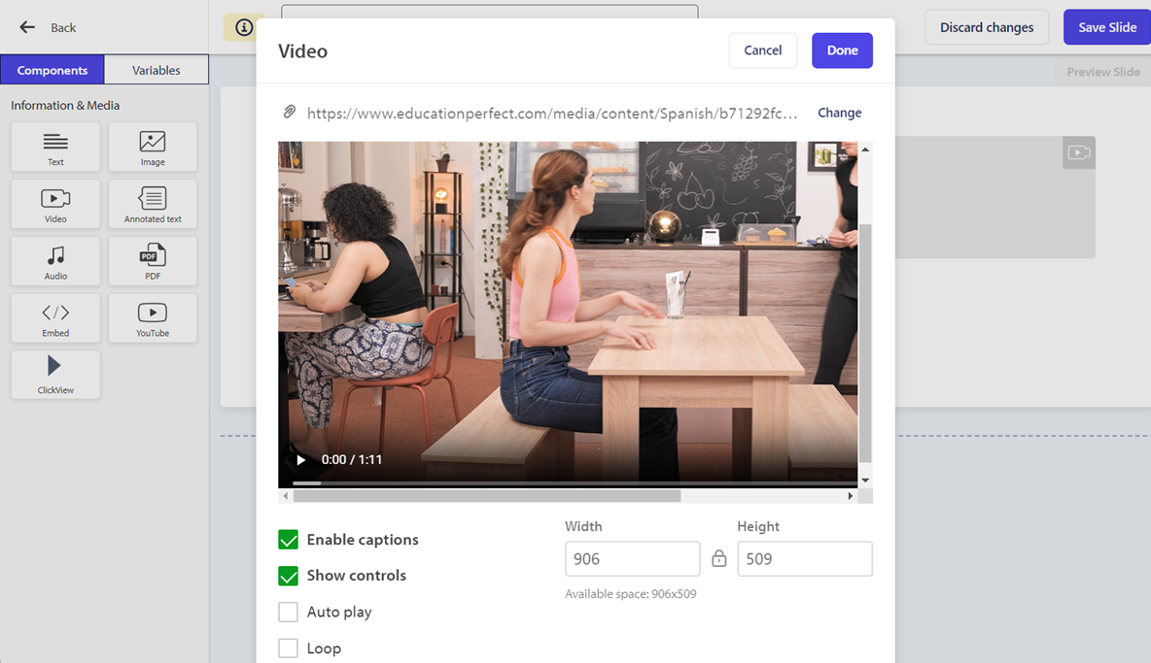This screenshot has width=1151, height=663.
Task: Switch to the Components tab
Action: tap(52, 70)
